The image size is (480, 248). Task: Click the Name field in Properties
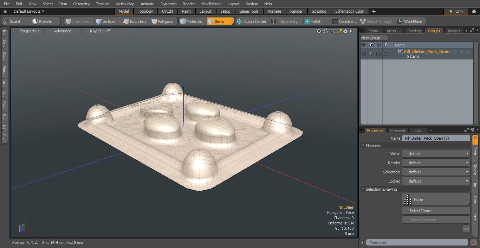point(436,138)
